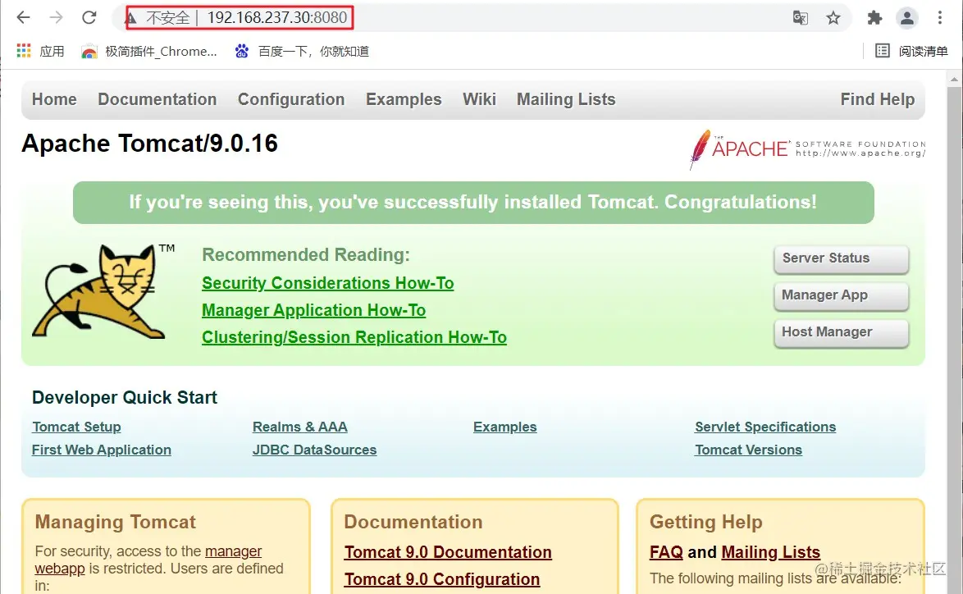Open Examples link under Developer Quick Start
Screen dimensions: 963x594
click(x=504, y=427)
